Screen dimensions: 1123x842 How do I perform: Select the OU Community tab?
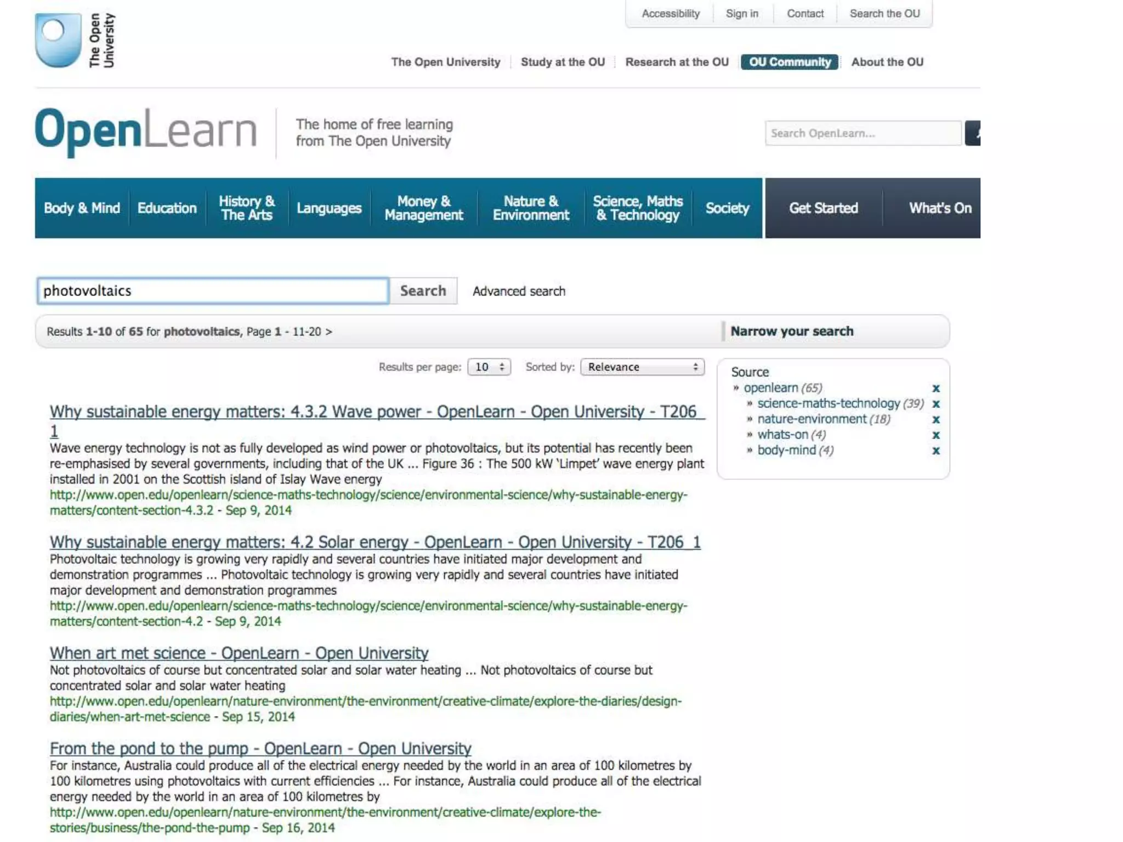pos(789,62)
